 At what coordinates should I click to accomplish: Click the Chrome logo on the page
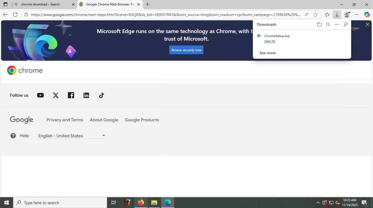click(x=25, y=70)
